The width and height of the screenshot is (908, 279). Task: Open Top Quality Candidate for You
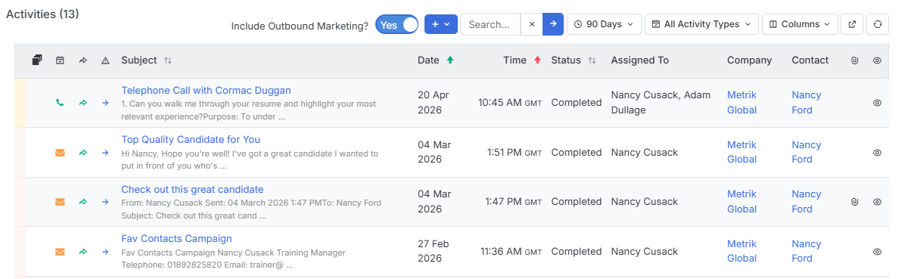click(191, 140)
